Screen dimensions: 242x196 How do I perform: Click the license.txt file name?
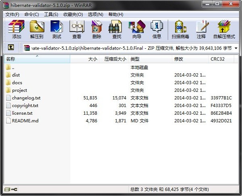point(22,113)
